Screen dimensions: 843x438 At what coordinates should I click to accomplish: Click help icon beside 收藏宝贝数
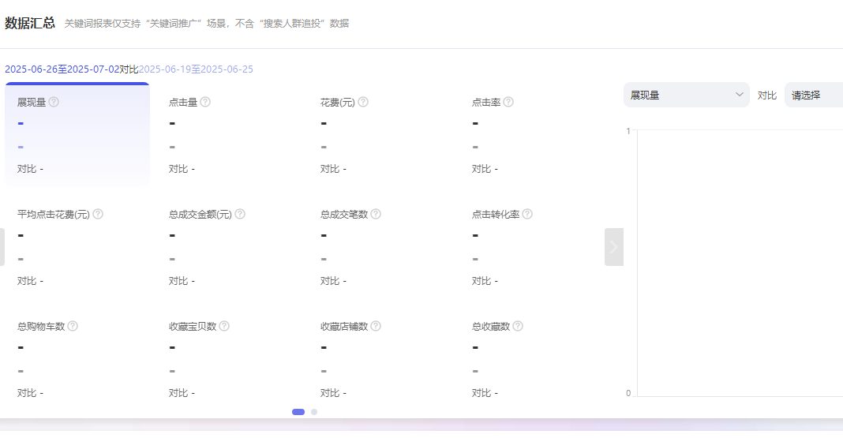click(224, 326)
